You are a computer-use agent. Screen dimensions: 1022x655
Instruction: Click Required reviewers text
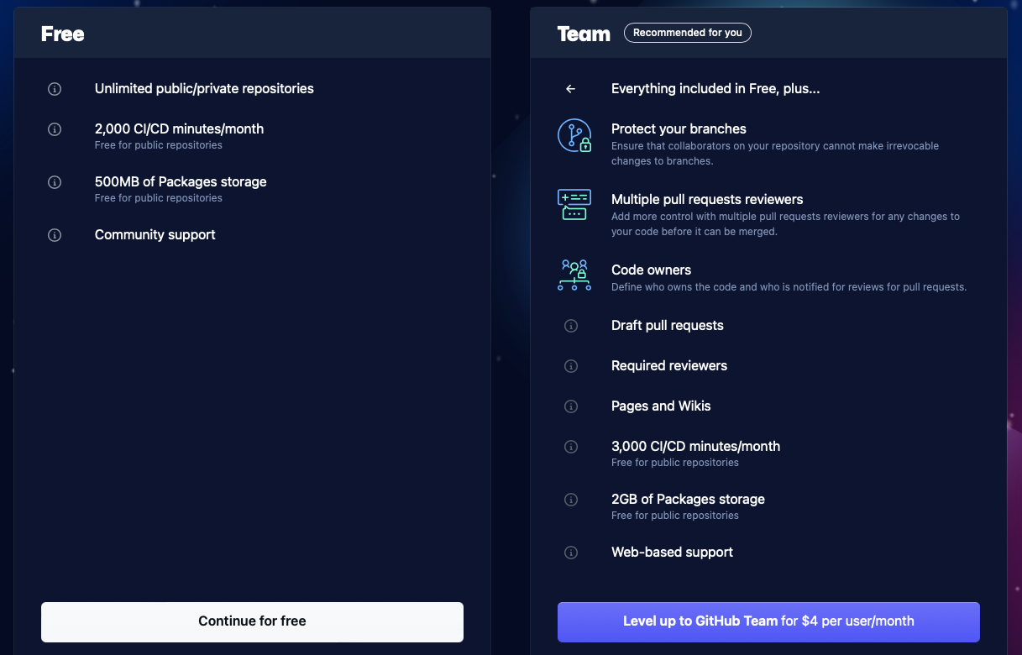(669, 366)
